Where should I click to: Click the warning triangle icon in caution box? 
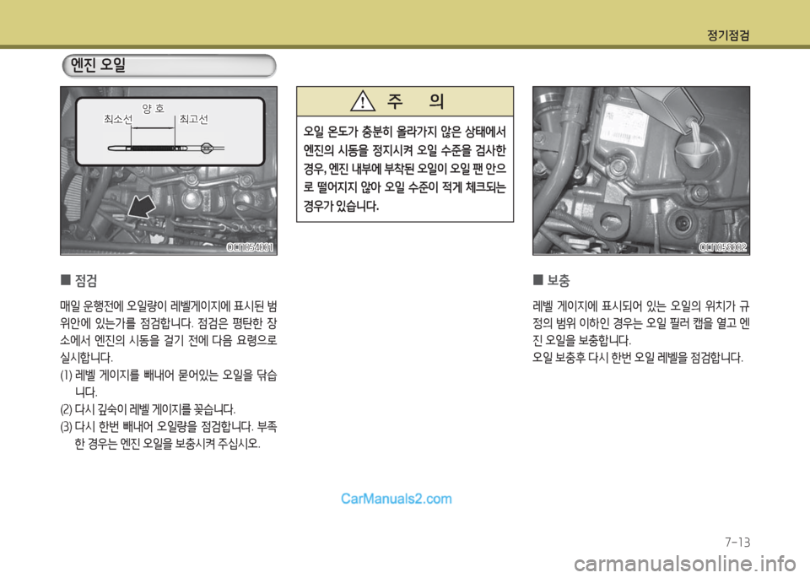pos(363,101)
